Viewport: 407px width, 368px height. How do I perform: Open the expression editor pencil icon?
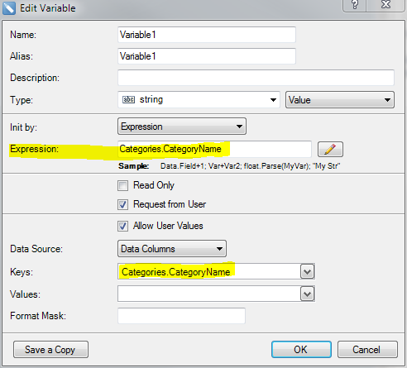330,149
